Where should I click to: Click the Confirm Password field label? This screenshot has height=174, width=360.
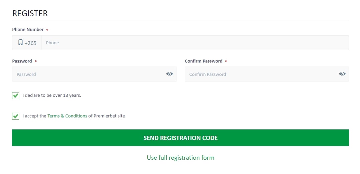point(204,61)
